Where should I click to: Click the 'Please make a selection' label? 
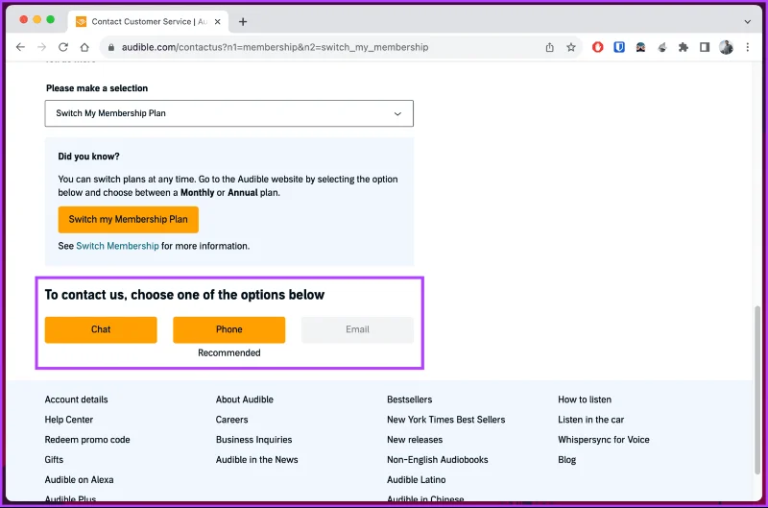[x=97, y=88]
